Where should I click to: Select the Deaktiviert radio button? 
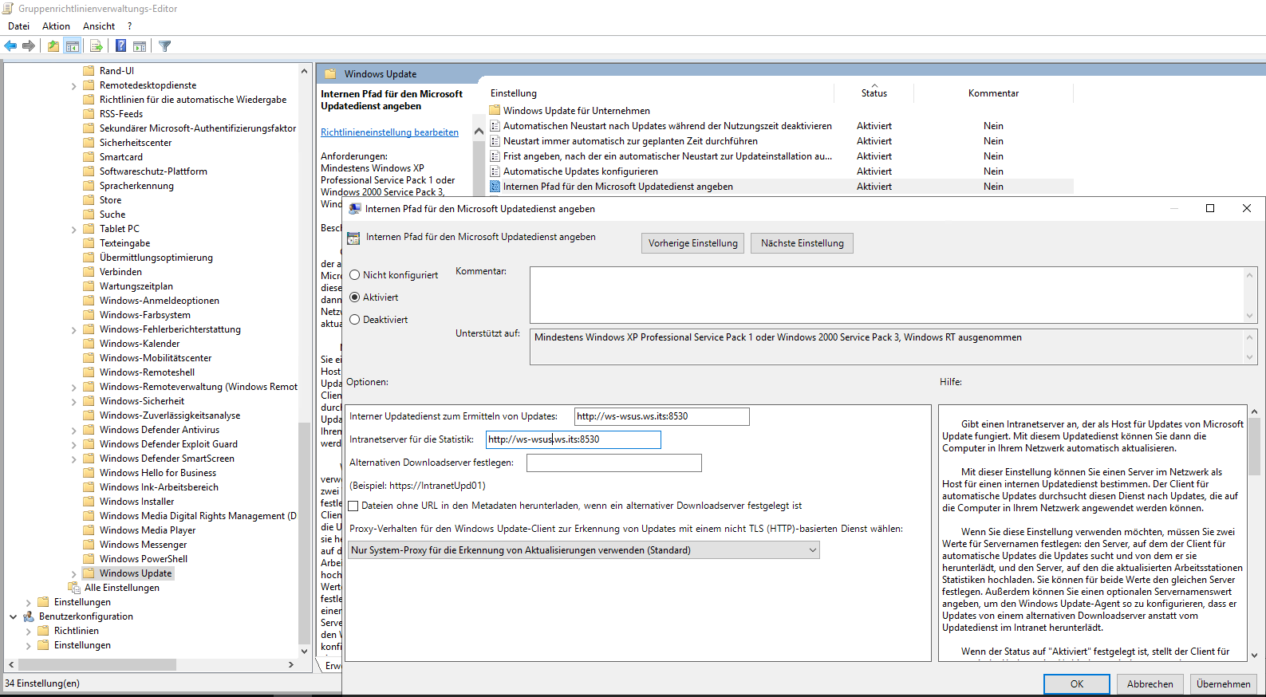coord(355,320)
